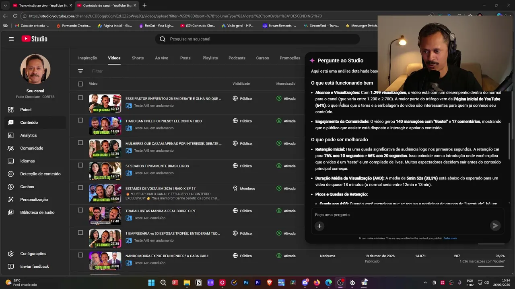Open FireCut bookmark

(156, 26)
